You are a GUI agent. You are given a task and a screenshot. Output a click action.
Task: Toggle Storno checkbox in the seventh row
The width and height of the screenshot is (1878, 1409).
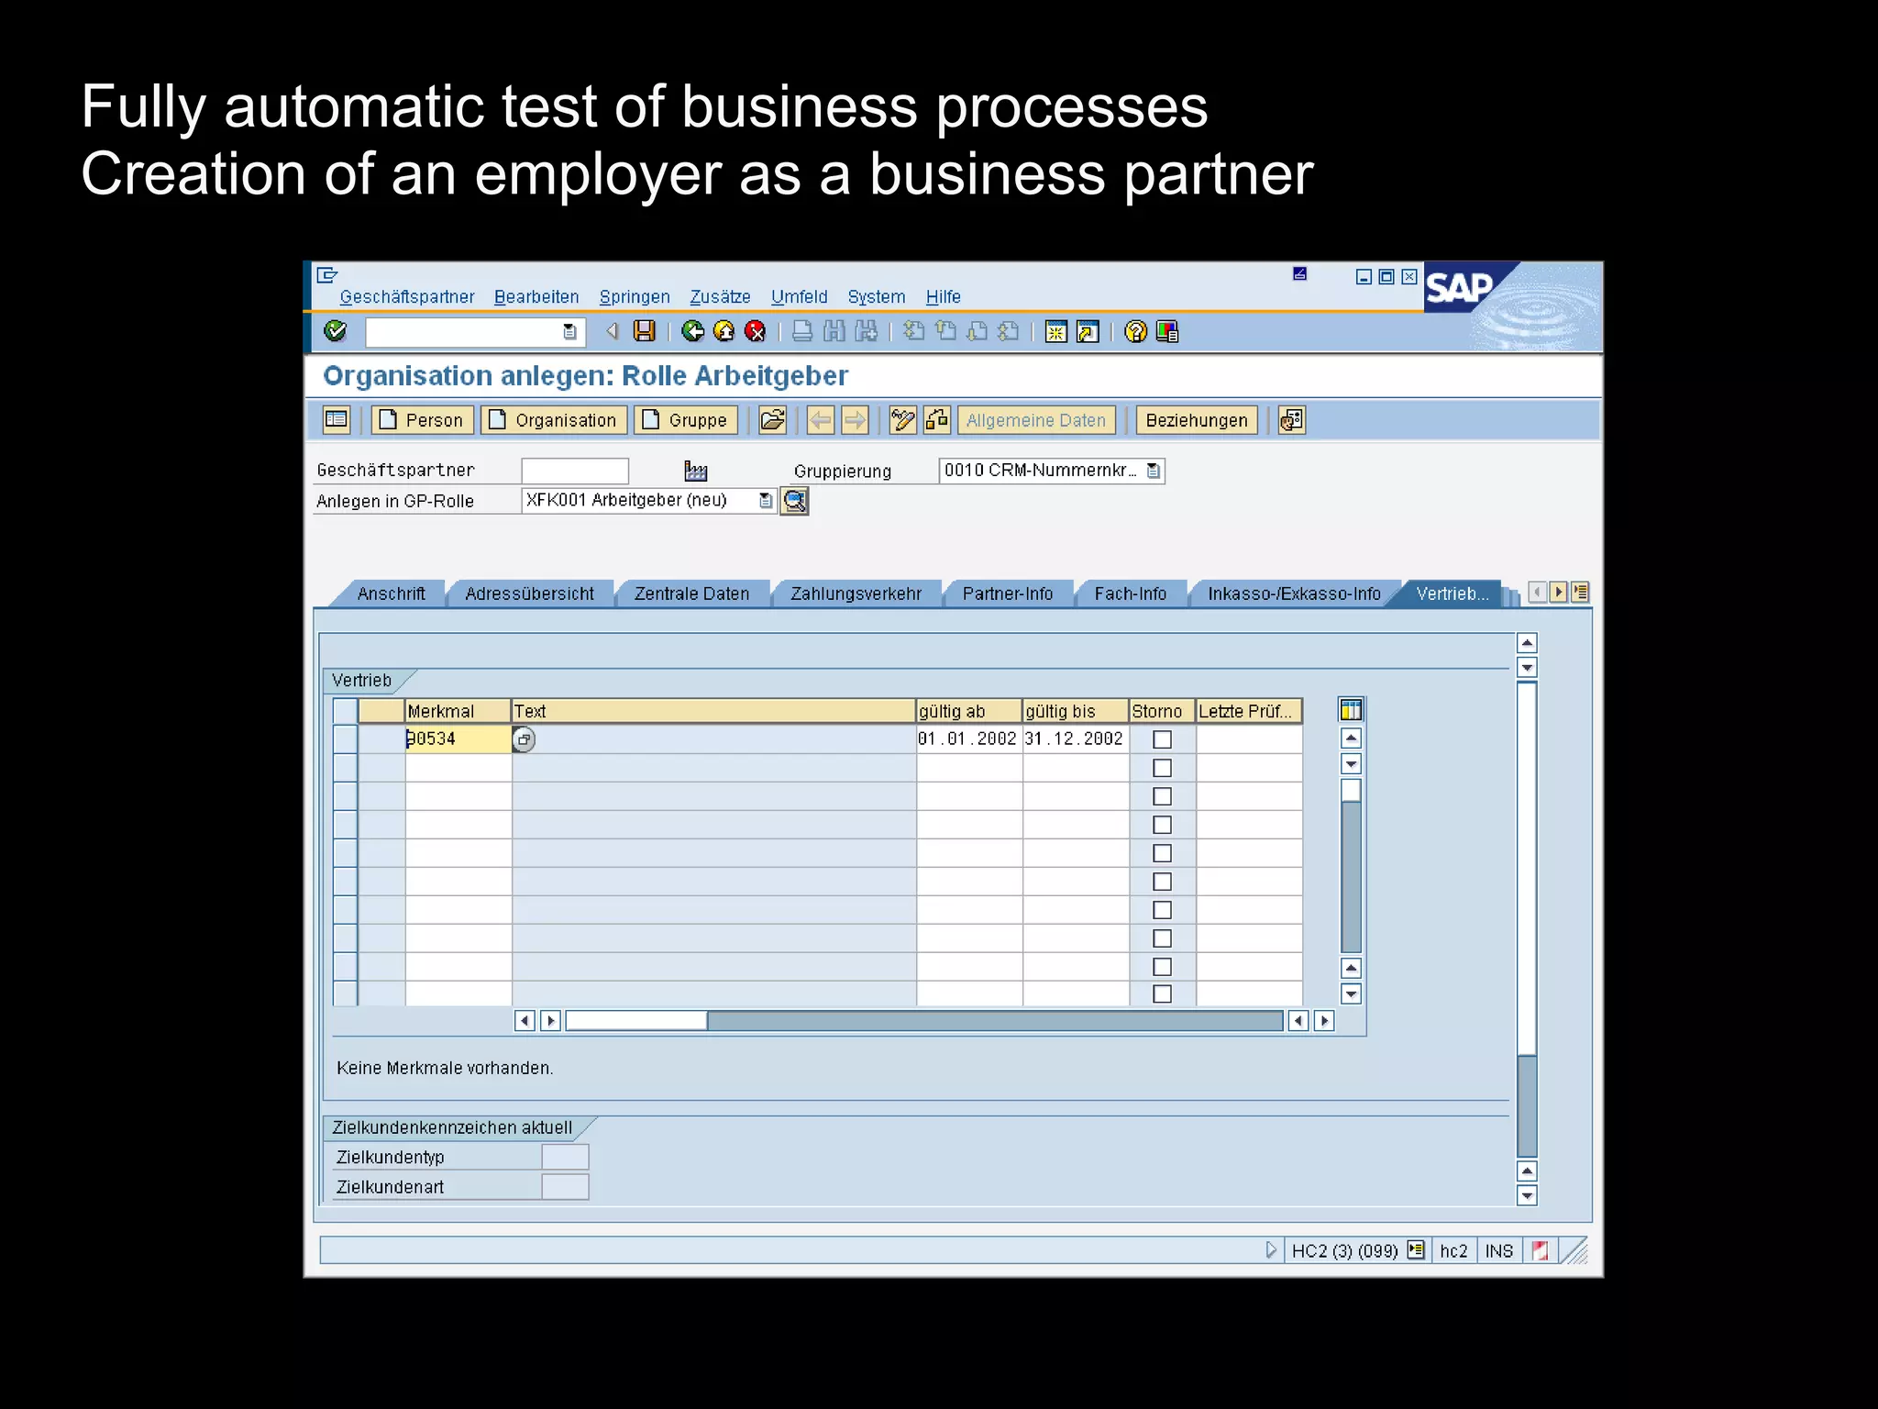tap(1162, 910)
